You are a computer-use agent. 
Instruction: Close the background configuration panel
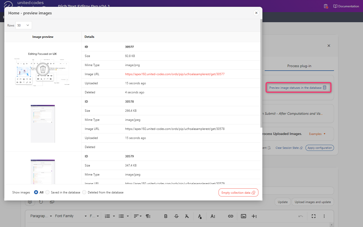click(x=329, y=46)
